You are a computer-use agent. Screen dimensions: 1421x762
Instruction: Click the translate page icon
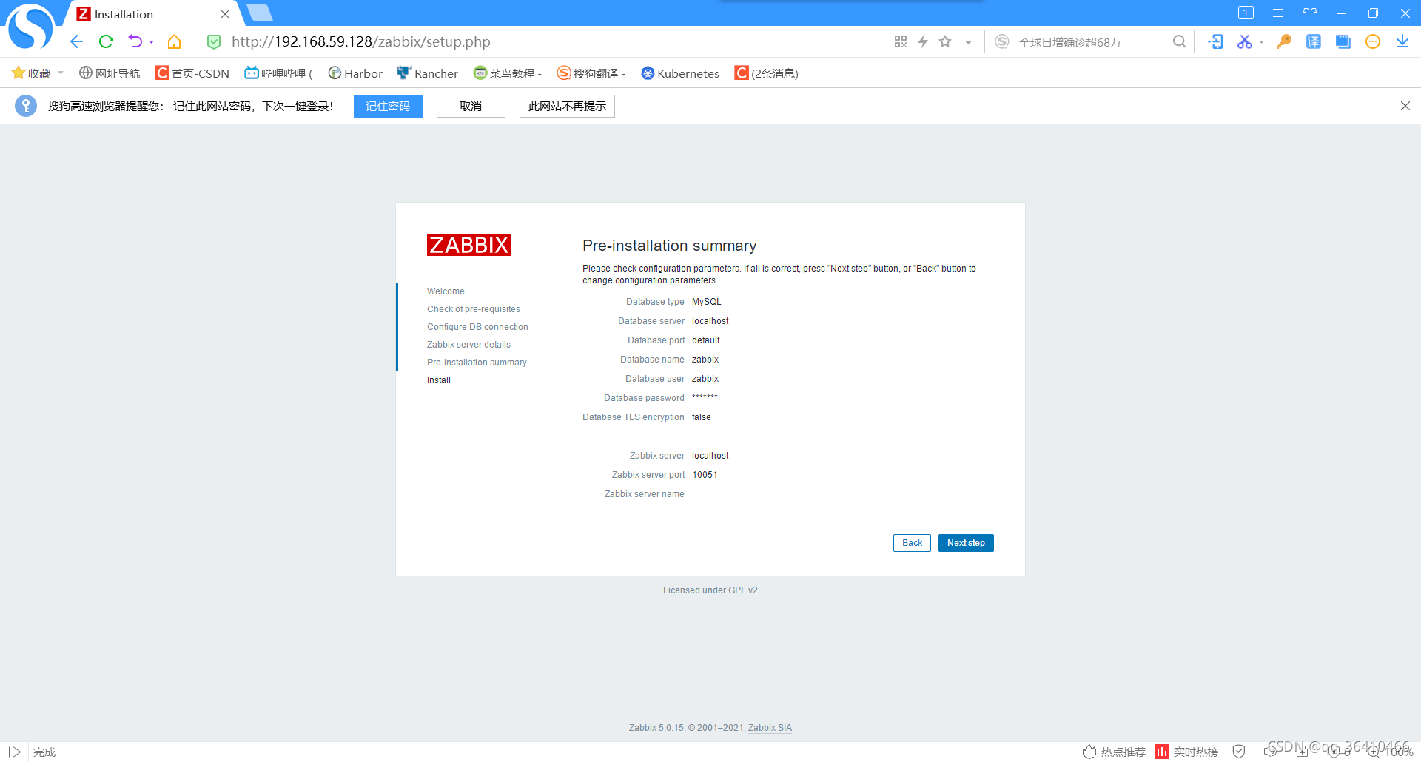[1314, 41]
